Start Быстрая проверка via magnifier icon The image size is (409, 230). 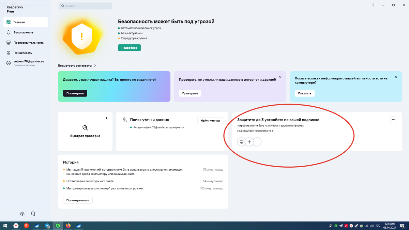(x=85, y=128)
